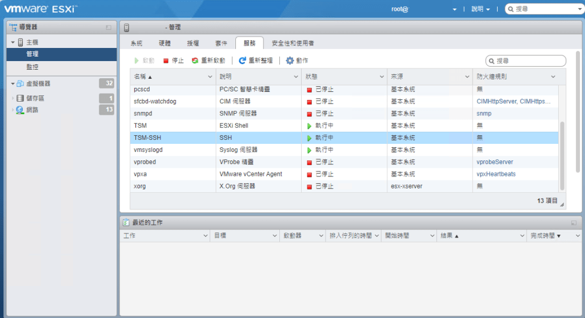The height and width of the screenshot is (318, 585).
Task: Select Monitor (監控) under Host in navigator
Action: click(x=33, y=67)
